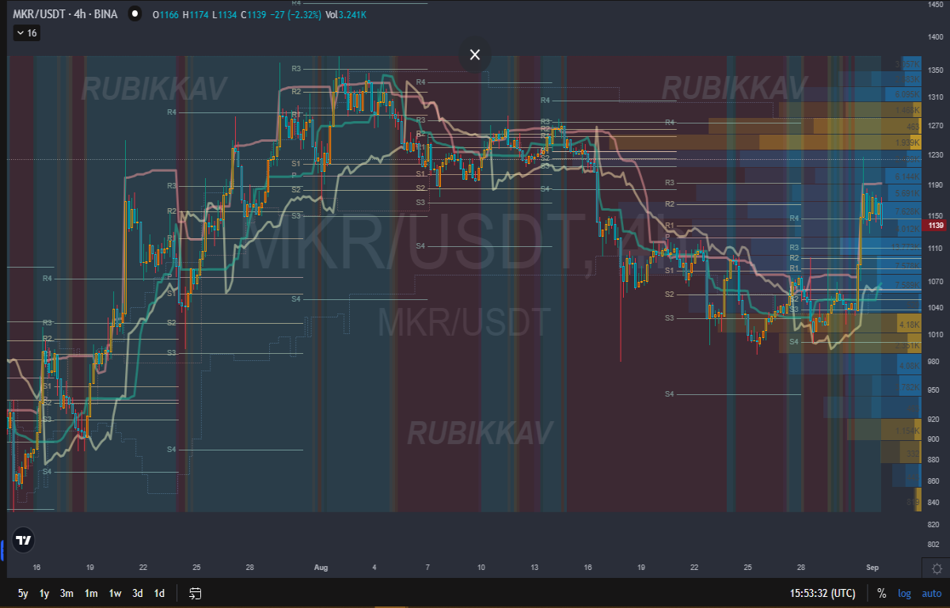Screen dimensions: 950x608
Task: Toggle the log scale option
Action: click(905, 593)
